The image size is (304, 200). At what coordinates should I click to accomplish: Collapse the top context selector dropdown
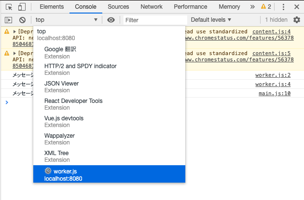(x=67, y=20)
